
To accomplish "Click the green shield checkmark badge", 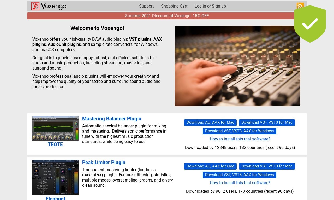I will pyautogui.click(x=310, y=24).
